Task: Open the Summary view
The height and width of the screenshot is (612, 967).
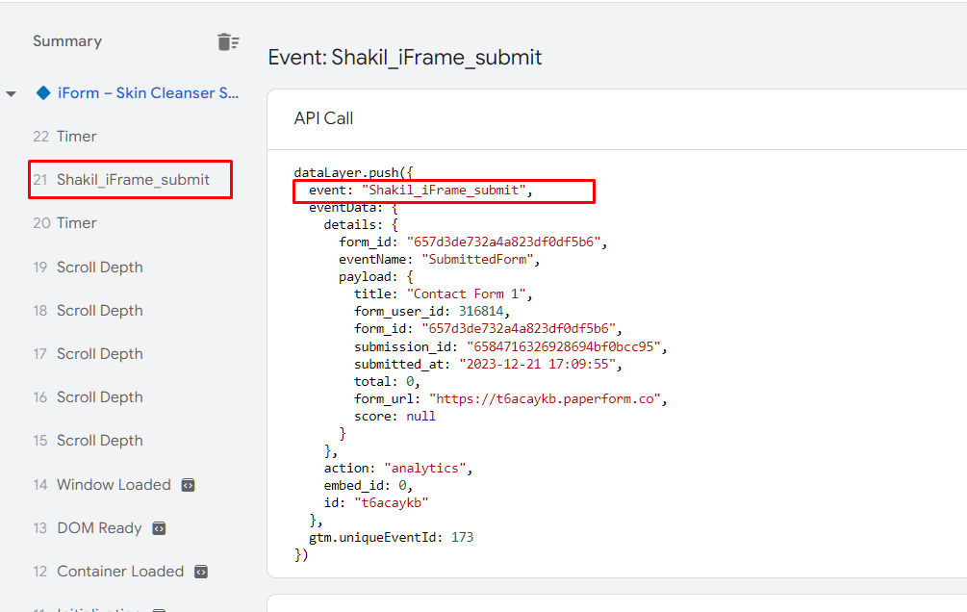Action: (x=67, y=41)
